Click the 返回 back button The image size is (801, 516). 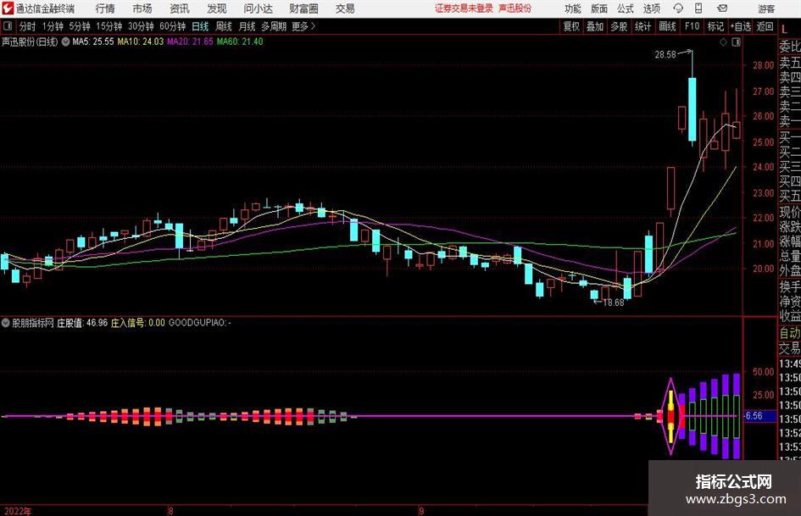(x=765, y=26)
